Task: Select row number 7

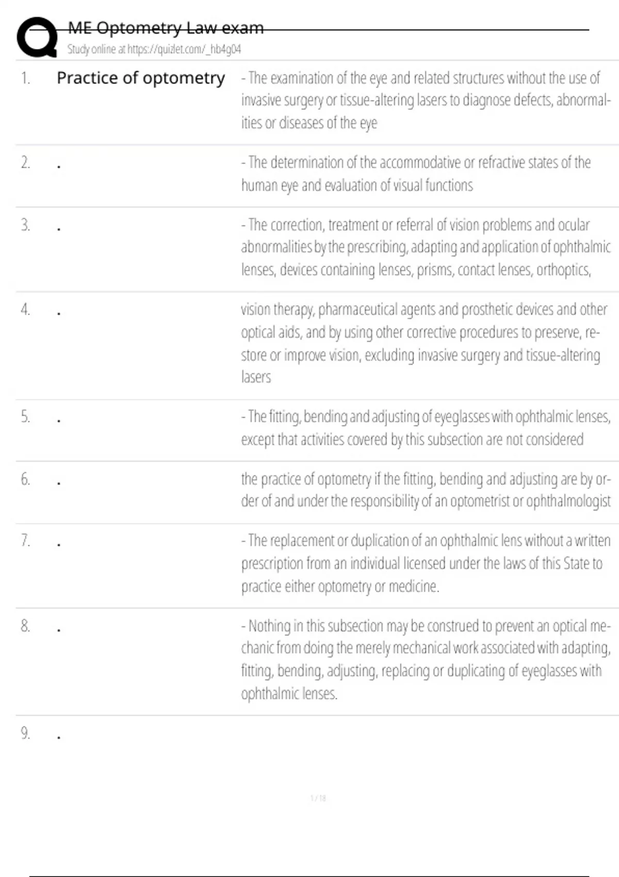Action: coord(25,540)
